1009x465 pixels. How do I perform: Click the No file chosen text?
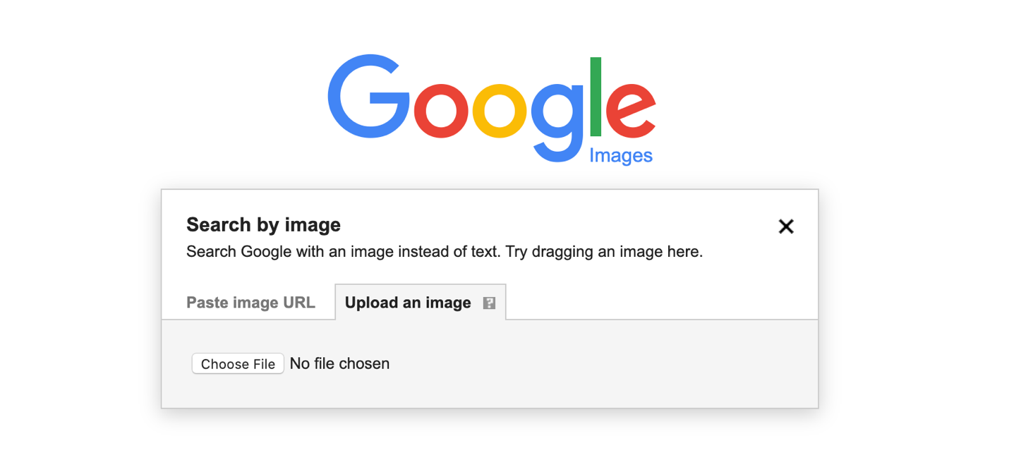click(x=339, y=363)
